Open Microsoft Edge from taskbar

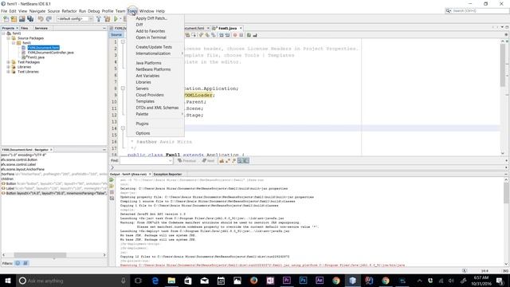(155, 281)
